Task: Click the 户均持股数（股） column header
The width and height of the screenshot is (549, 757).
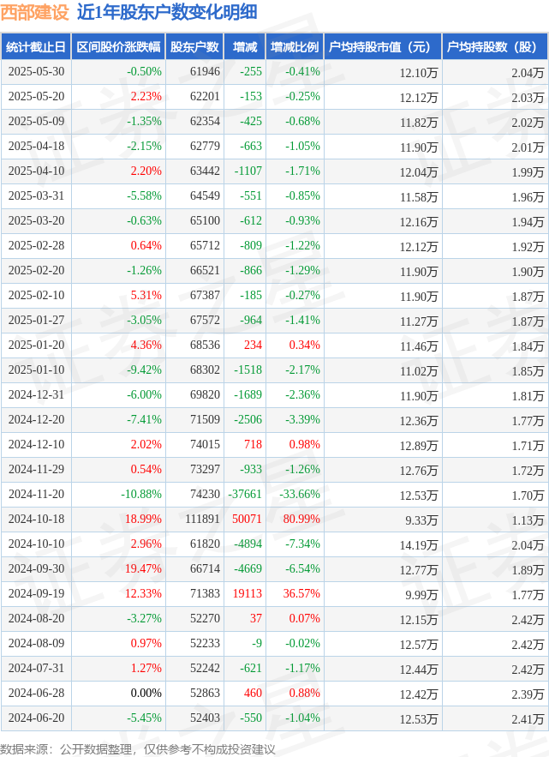Action: coord(495,47)
